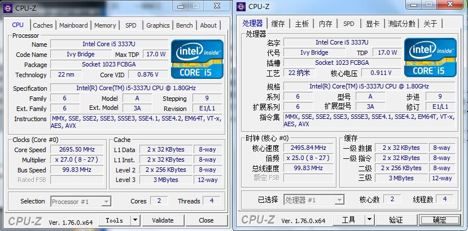Minimize the Chinese CPU-Z window

pyautogui.click(x=413, y=4)
